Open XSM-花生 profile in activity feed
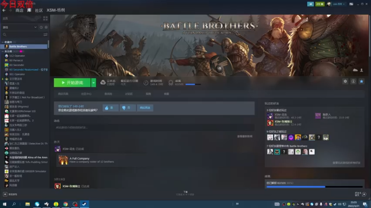371x208 pixels. 68,149
